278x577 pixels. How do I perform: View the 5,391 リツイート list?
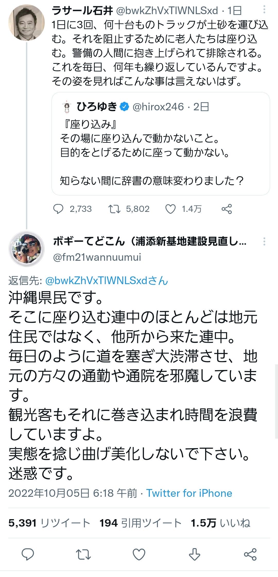[x=49, y=523]
